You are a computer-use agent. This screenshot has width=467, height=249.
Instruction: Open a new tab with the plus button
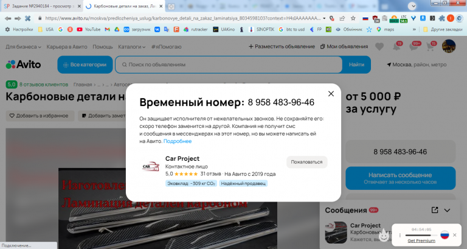[x=171, y=6]
